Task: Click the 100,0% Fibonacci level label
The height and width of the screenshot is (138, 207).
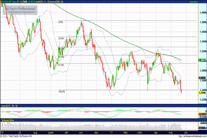Action: (62, 91)
